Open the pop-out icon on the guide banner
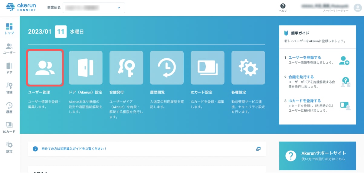Screen dimensions: 364x173 tap(258, 149)
